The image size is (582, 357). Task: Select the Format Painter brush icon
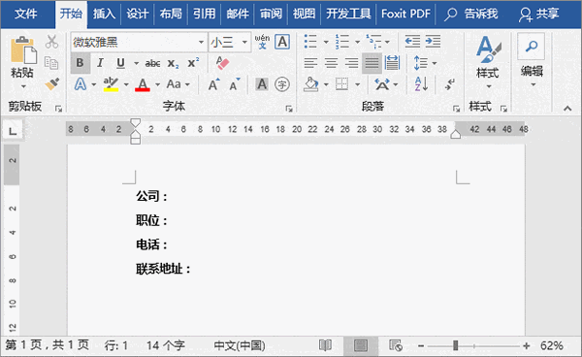52,83
